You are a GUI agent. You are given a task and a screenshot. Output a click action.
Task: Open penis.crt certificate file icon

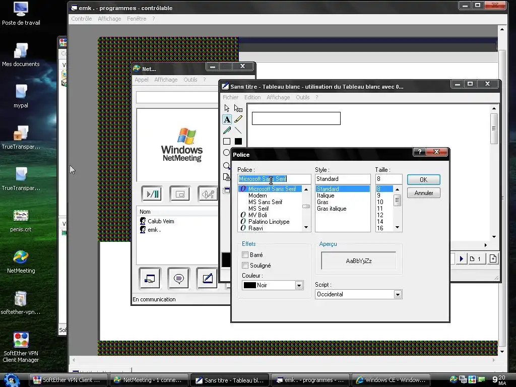click(21, 221)
